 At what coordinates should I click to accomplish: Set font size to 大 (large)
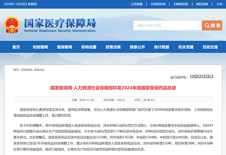pos(145,100)
